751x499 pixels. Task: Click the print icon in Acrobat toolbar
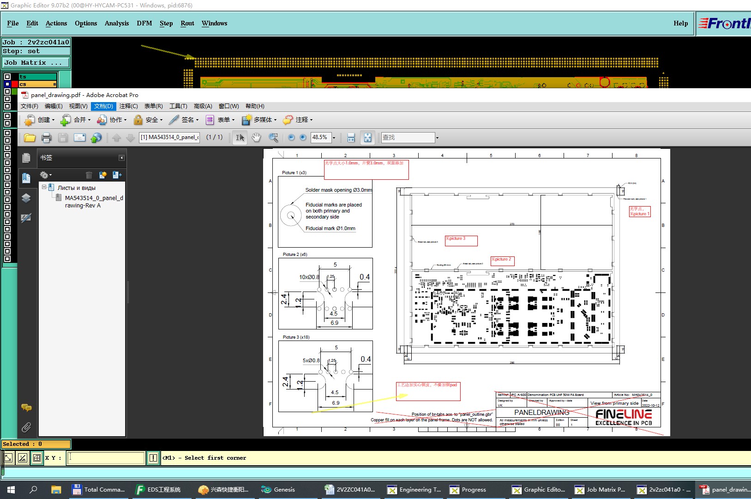pos(46,137)
